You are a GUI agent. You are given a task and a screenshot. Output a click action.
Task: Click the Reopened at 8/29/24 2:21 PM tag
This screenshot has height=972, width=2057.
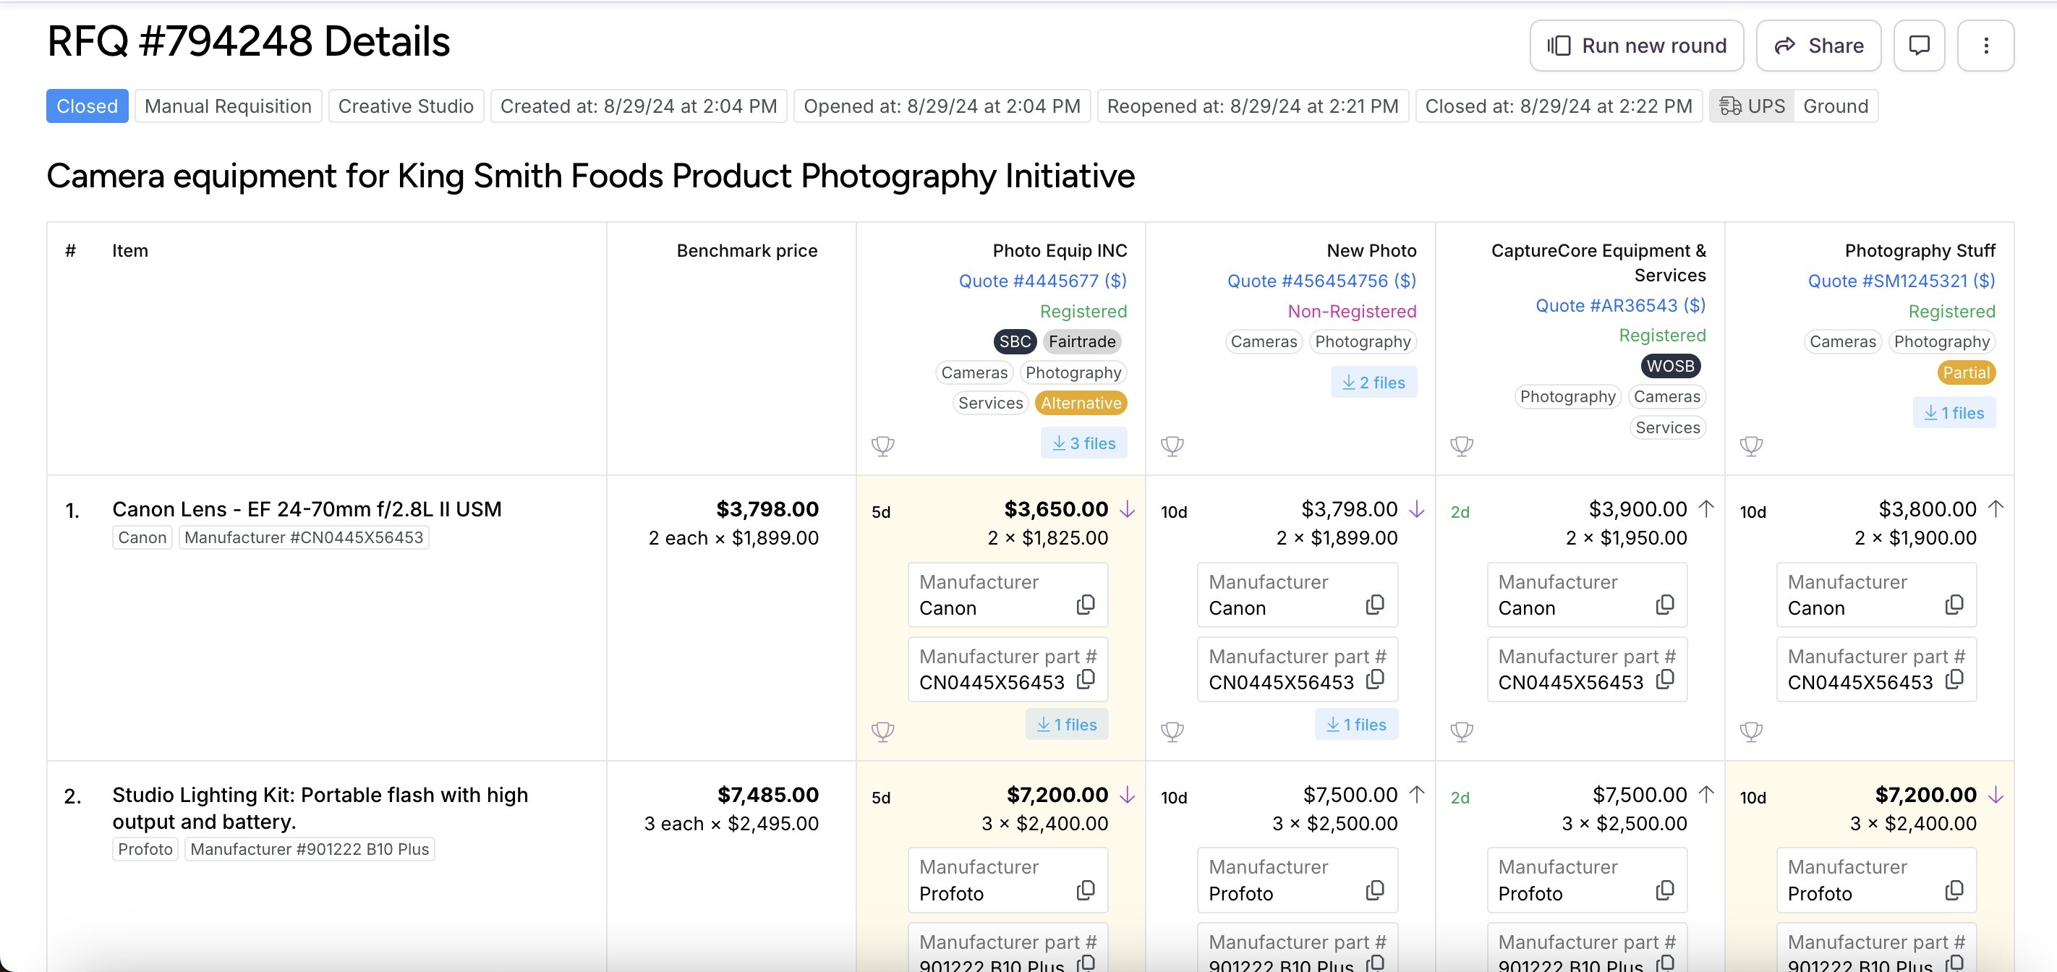(x=1252, y=106)
